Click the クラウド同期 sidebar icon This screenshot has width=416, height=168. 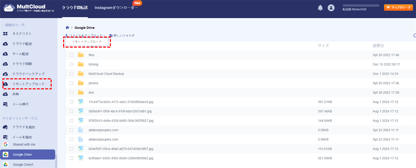pyautogui.click(x=5, y=64)
